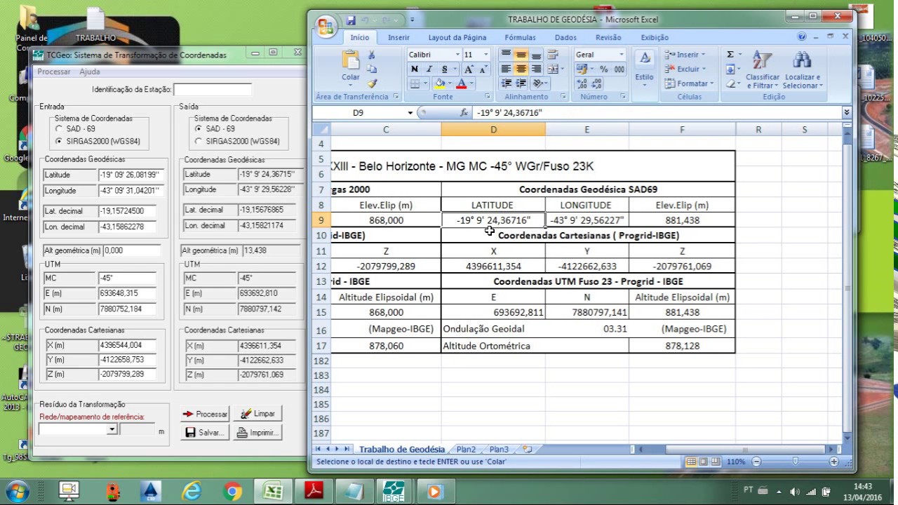Open the Fórmulas ribbon tab
Image resolution: width=898 pixels, height=505 pixels.
click(520, 37)
